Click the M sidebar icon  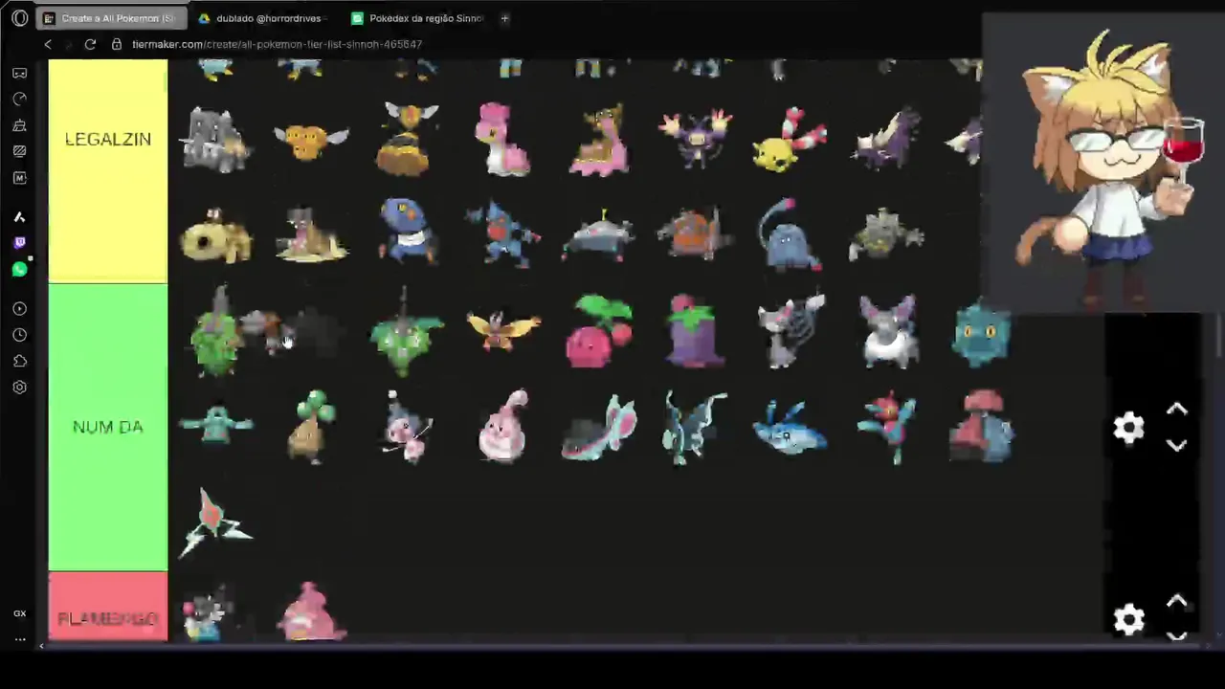(19, 178)
